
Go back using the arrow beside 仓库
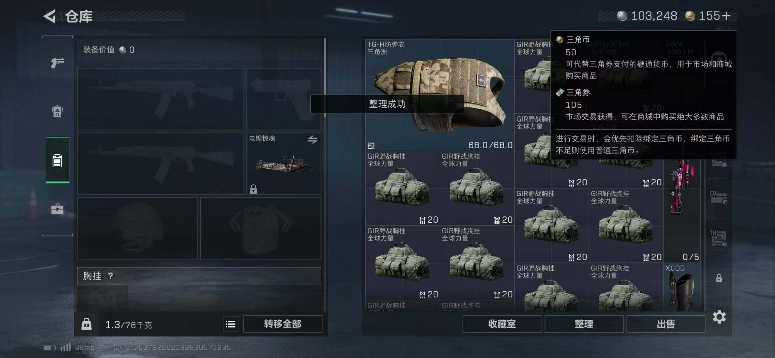click(x=50, y=16)
